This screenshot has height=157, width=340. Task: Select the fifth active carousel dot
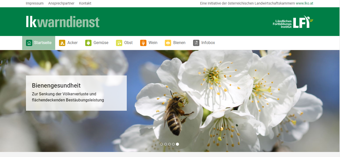click(177, 144)
